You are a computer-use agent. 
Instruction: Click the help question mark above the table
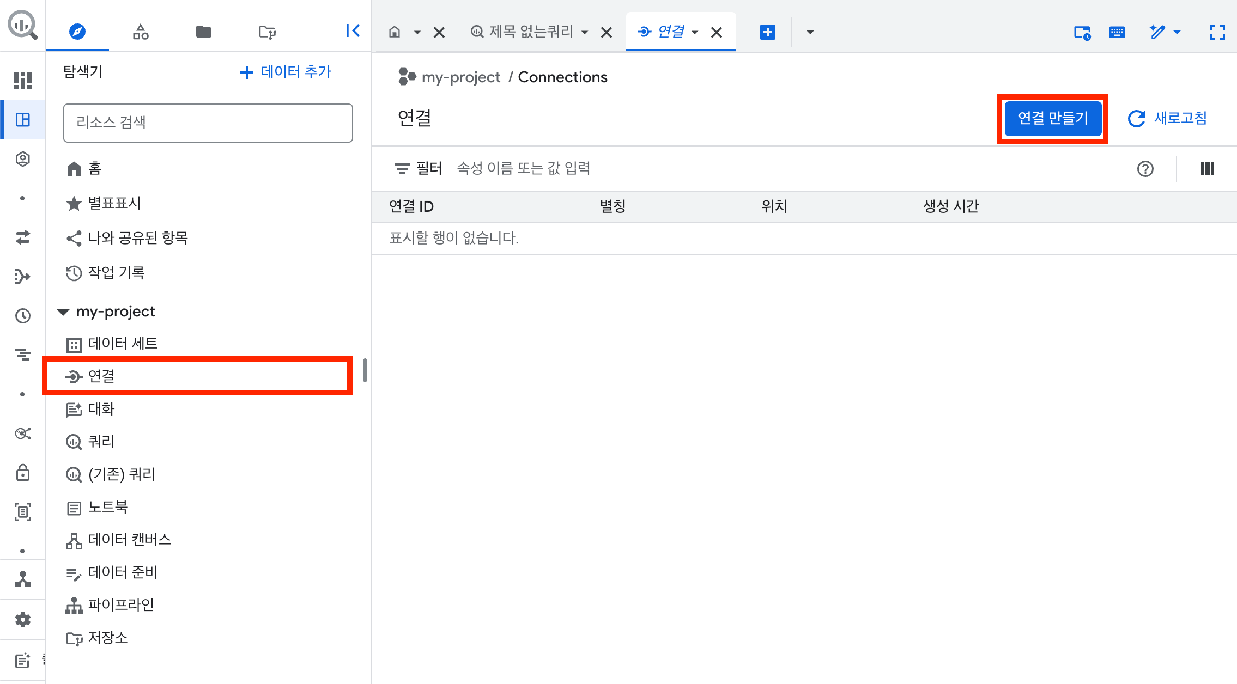[x=1146, y=169]
